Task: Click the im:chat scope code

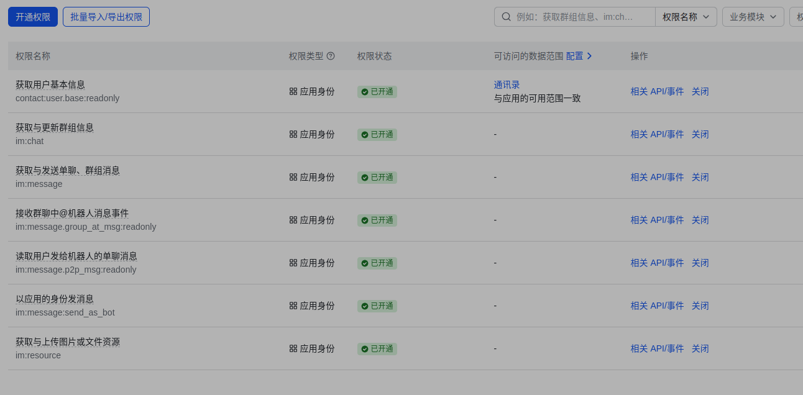Action: point(30,141)
